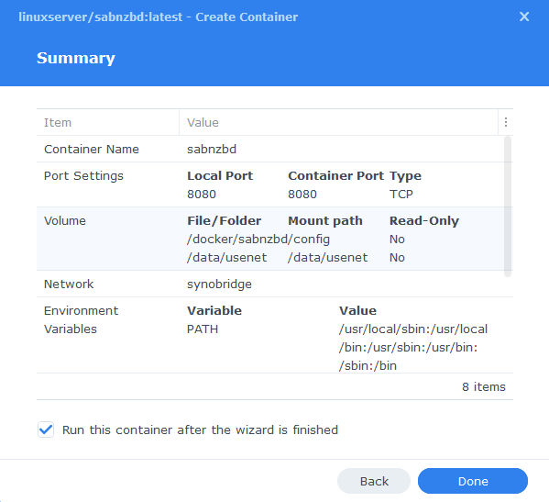Click the Done button
Viewport: 549px width, 502px height.
tap(473, 481)
